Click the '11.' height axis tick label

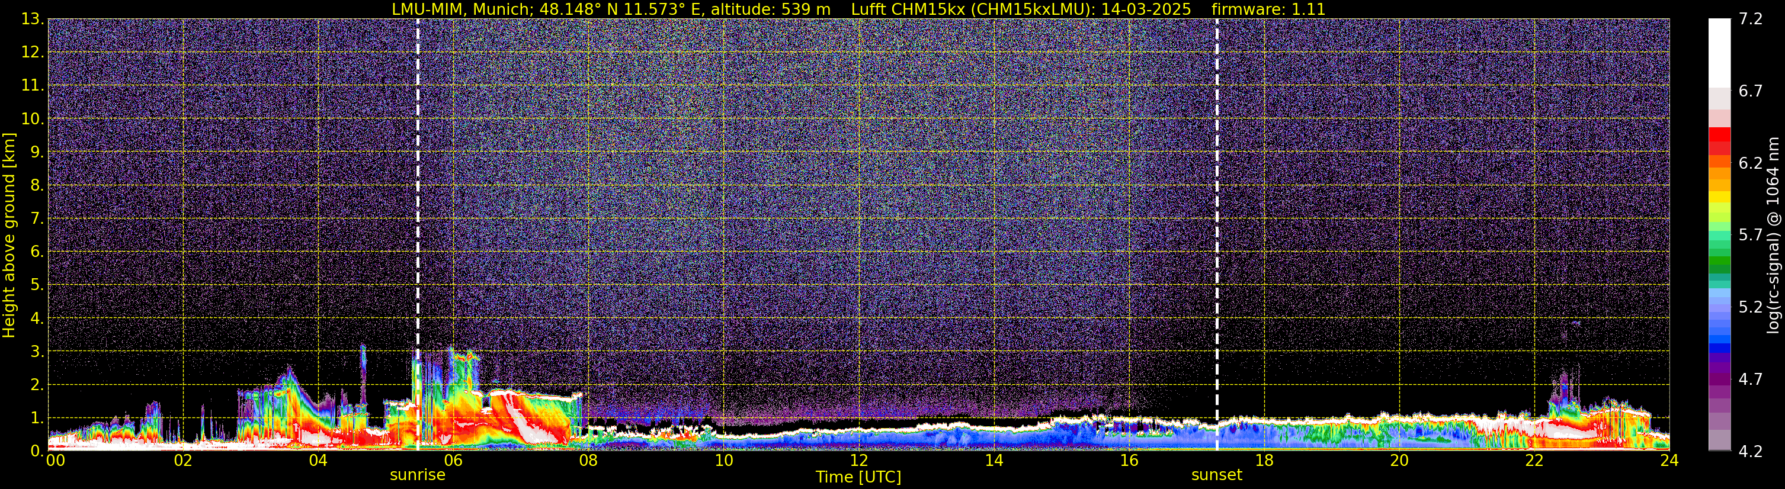(32, 85)
